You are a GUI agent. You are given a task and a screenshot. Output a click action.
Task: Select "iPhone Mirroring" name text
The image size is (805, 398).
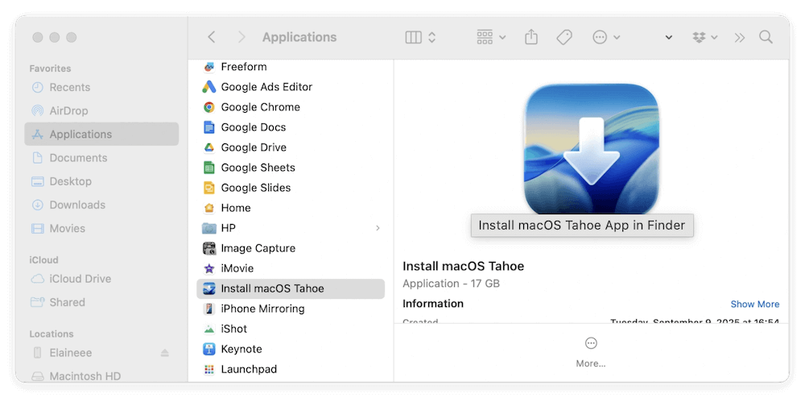pos(262,309)
